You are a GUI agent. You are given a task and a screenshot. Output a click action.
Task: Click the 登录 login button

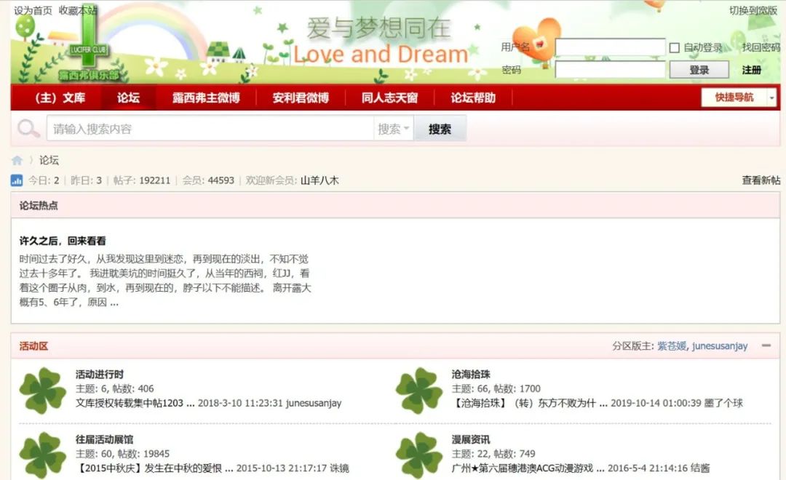tap(698, 70)
